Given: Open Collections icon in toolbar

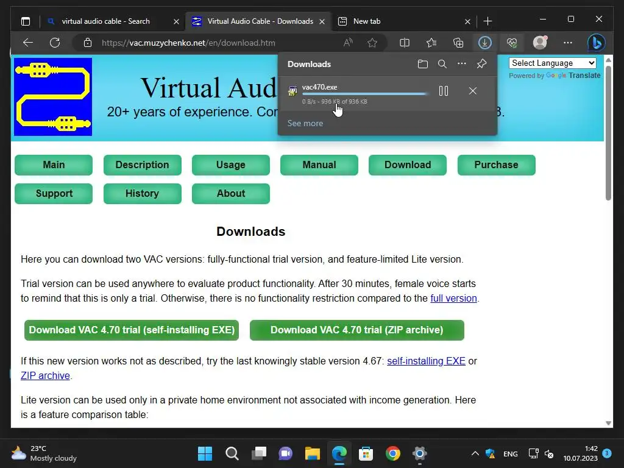Looking at the screenshot, I should click(458, 43).
